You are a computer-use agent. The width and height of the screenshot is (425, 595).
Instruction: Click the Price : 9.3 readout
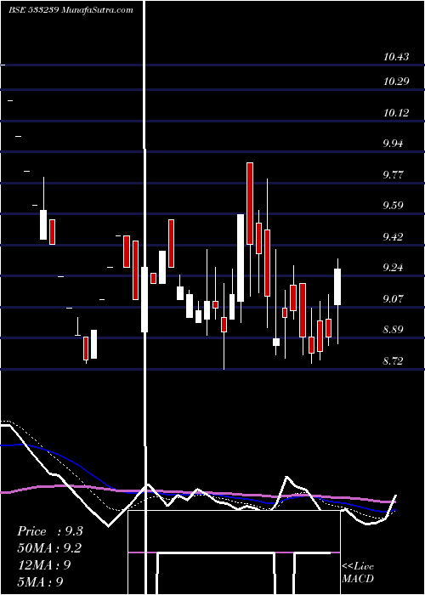[50, 531]
